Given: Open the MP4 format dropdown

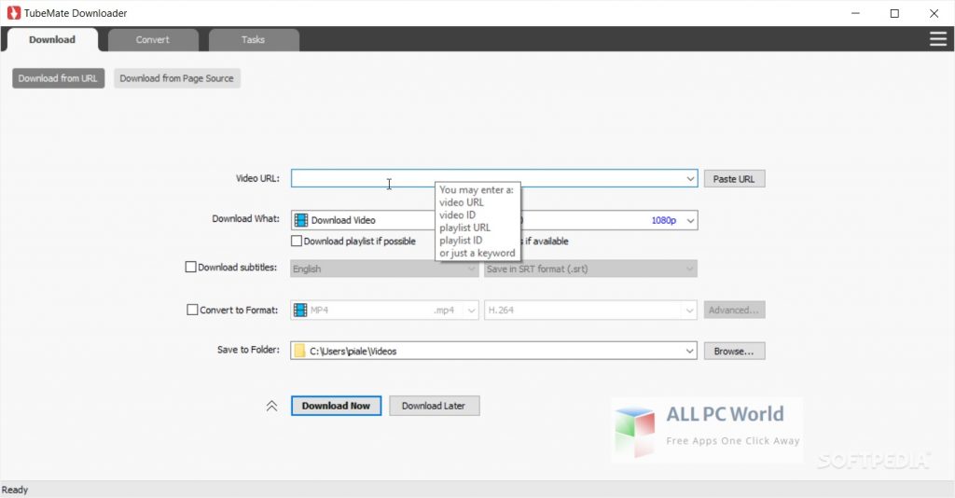Looking at the screenshot, I should [x=384, y=310].
